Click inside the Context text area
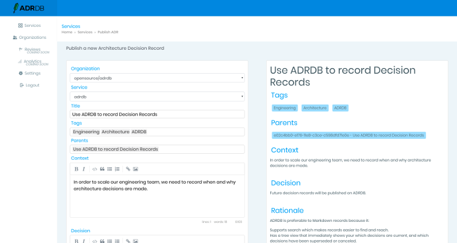 click(157, 196)
